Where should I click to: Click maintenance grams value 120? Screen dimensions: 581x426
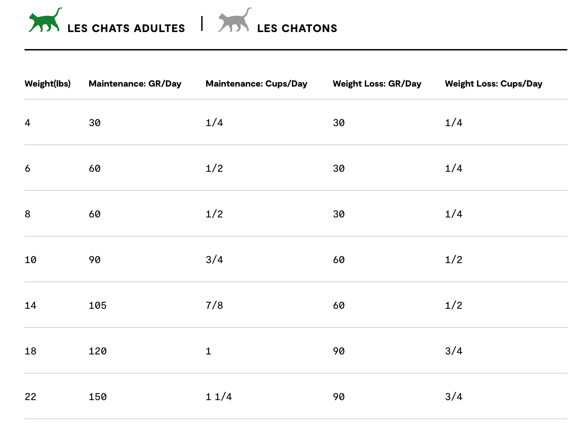click(98, 351)
